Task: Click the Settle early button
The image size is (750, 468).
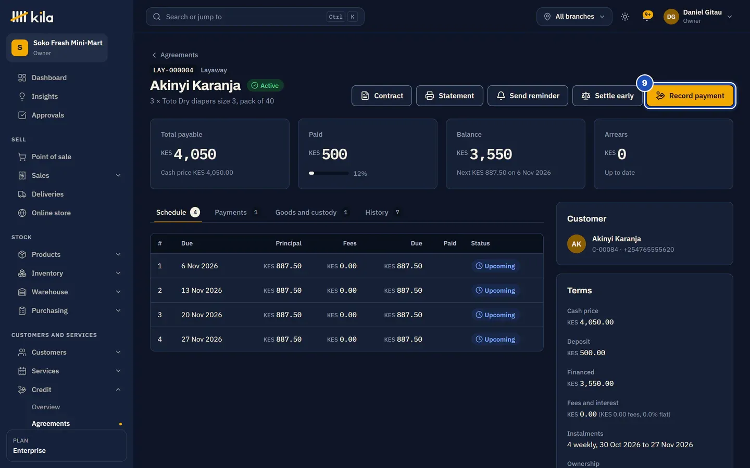Action: [607, 96]
